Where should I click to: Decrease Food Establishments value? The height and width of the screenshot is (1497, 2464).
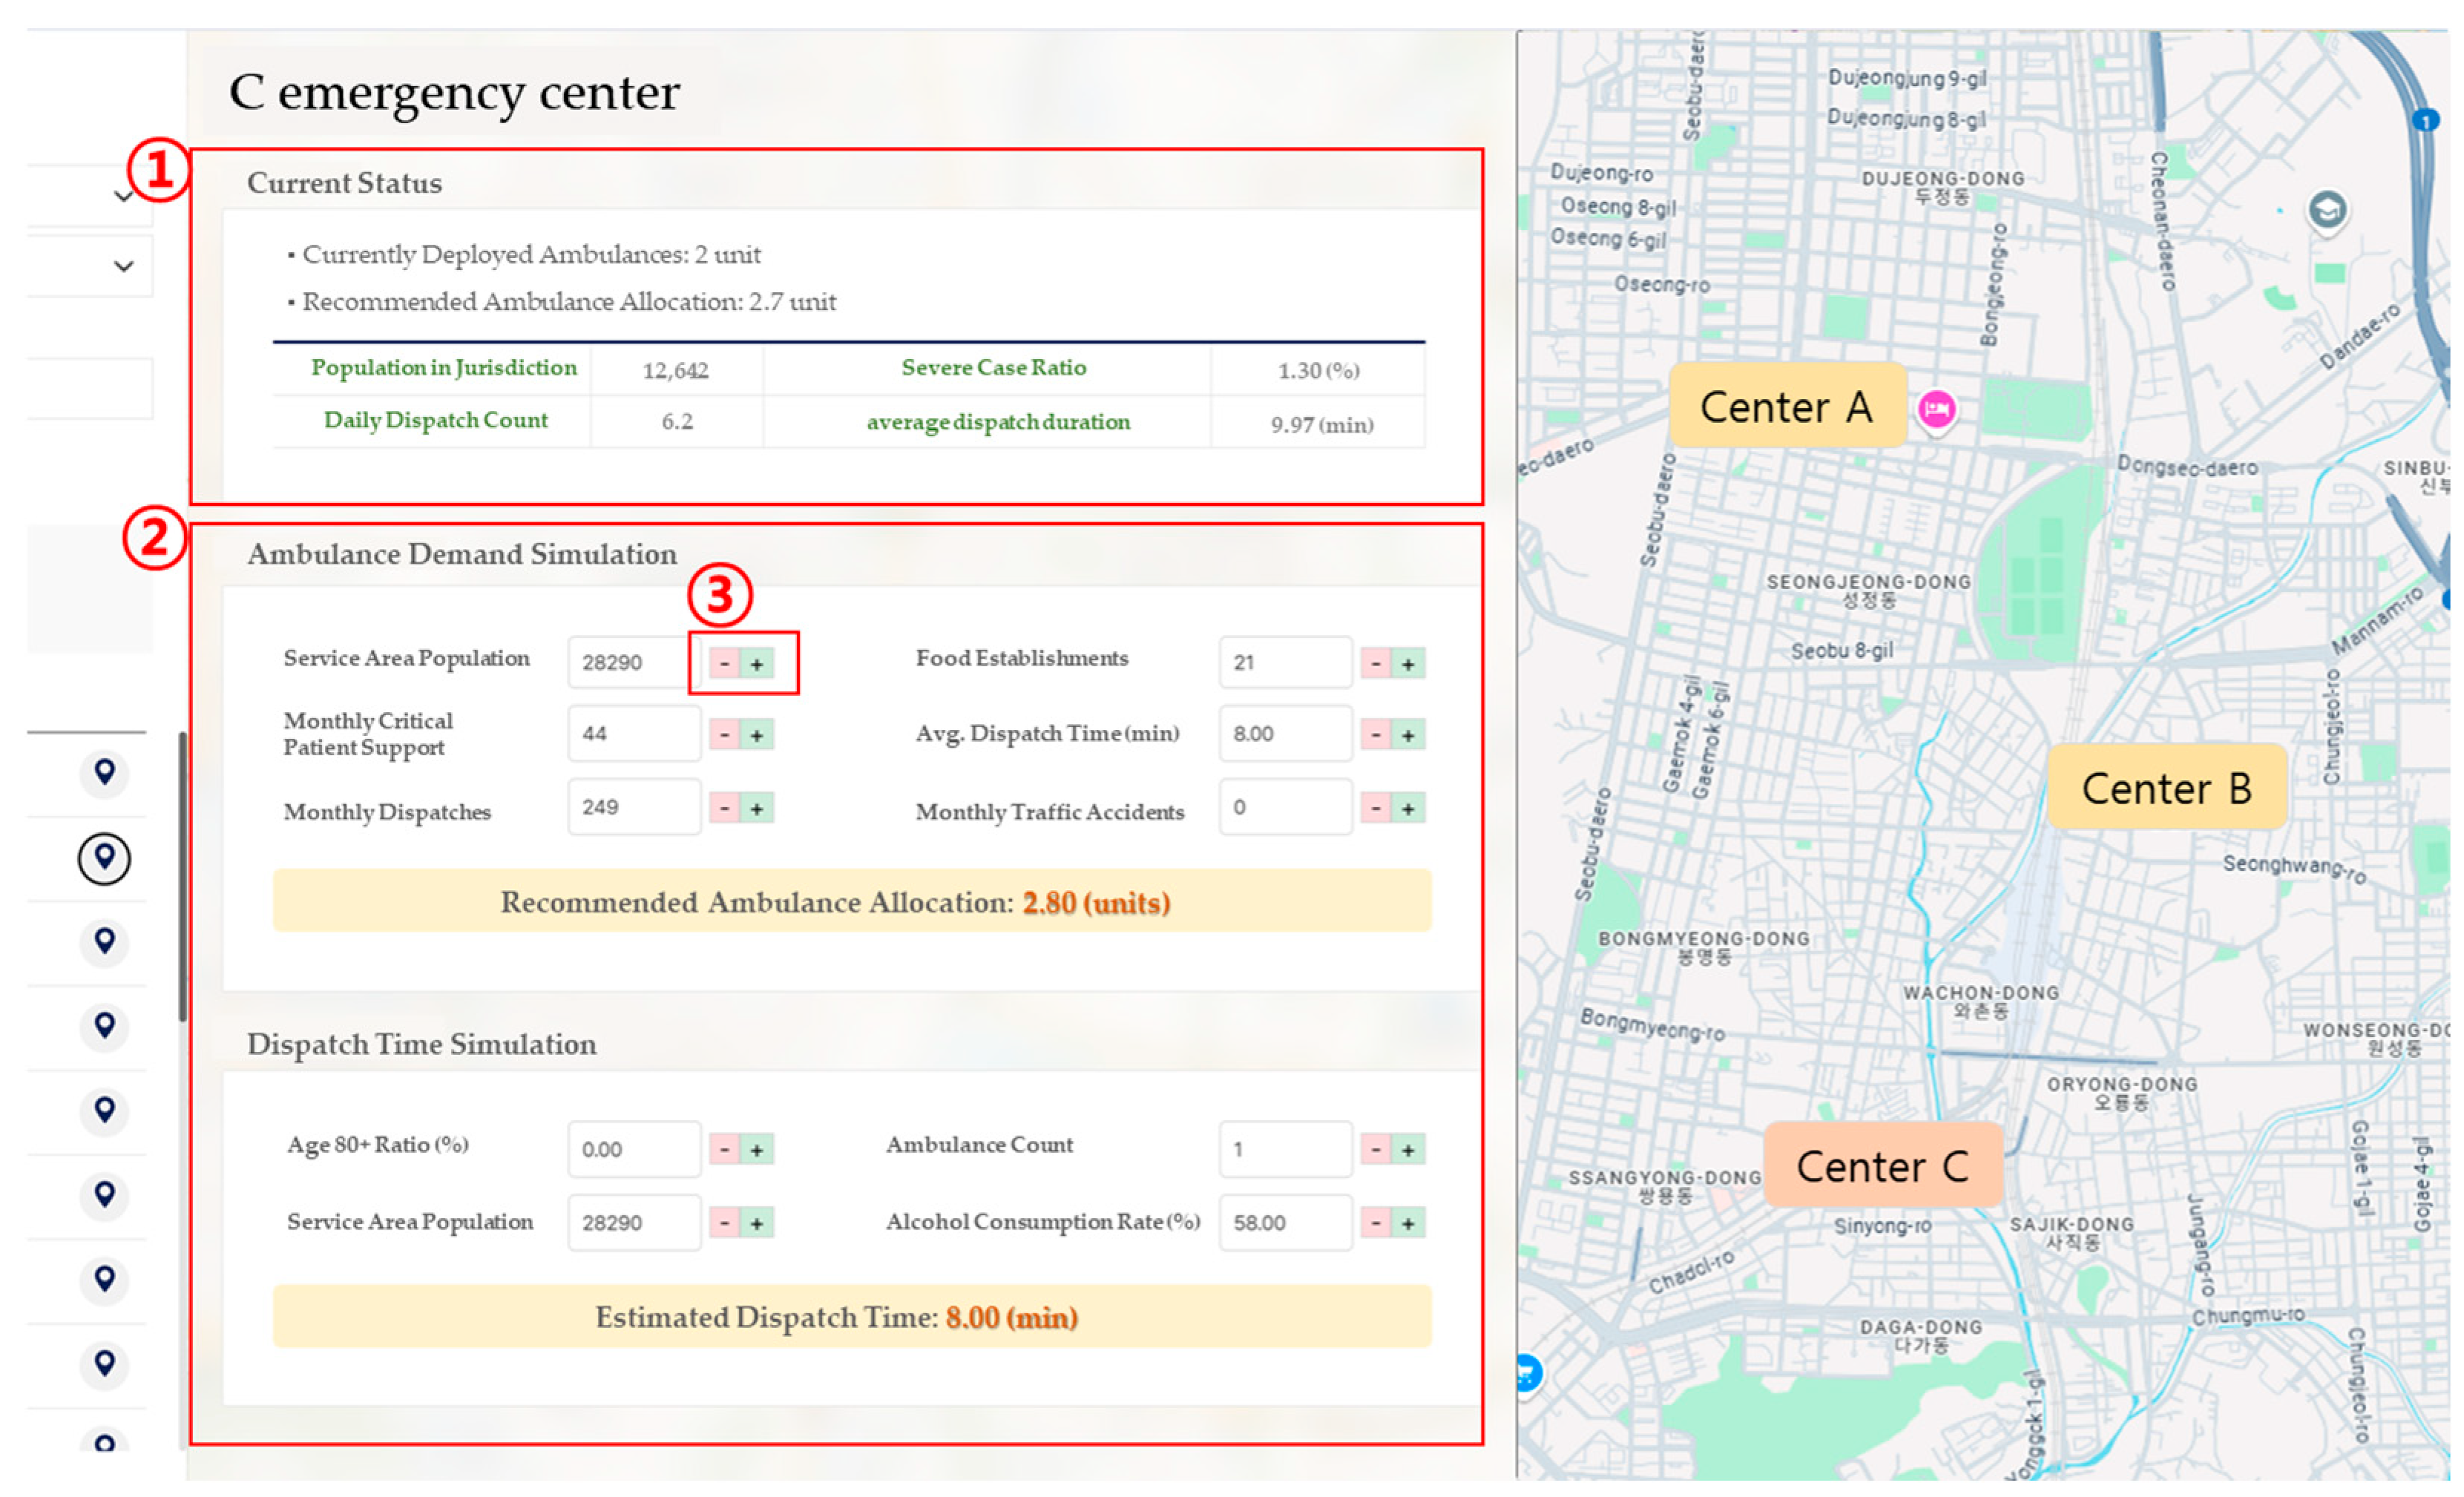tap(1376, 663)
